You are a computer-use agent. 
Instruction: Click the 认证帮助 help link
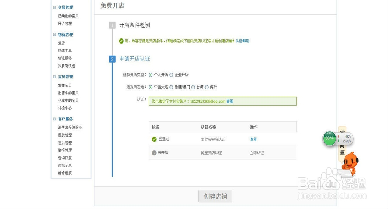[x=242, y=41]
